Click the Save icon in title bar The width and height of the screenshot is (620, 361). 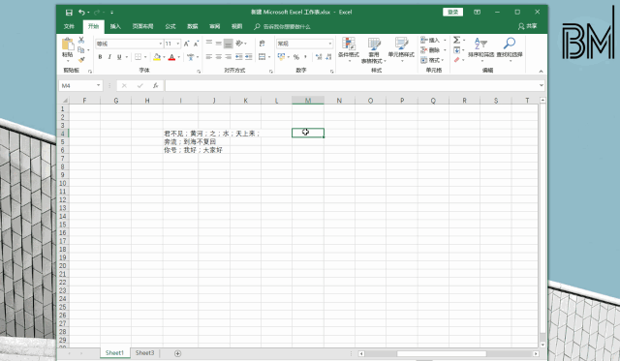(69, 13)
